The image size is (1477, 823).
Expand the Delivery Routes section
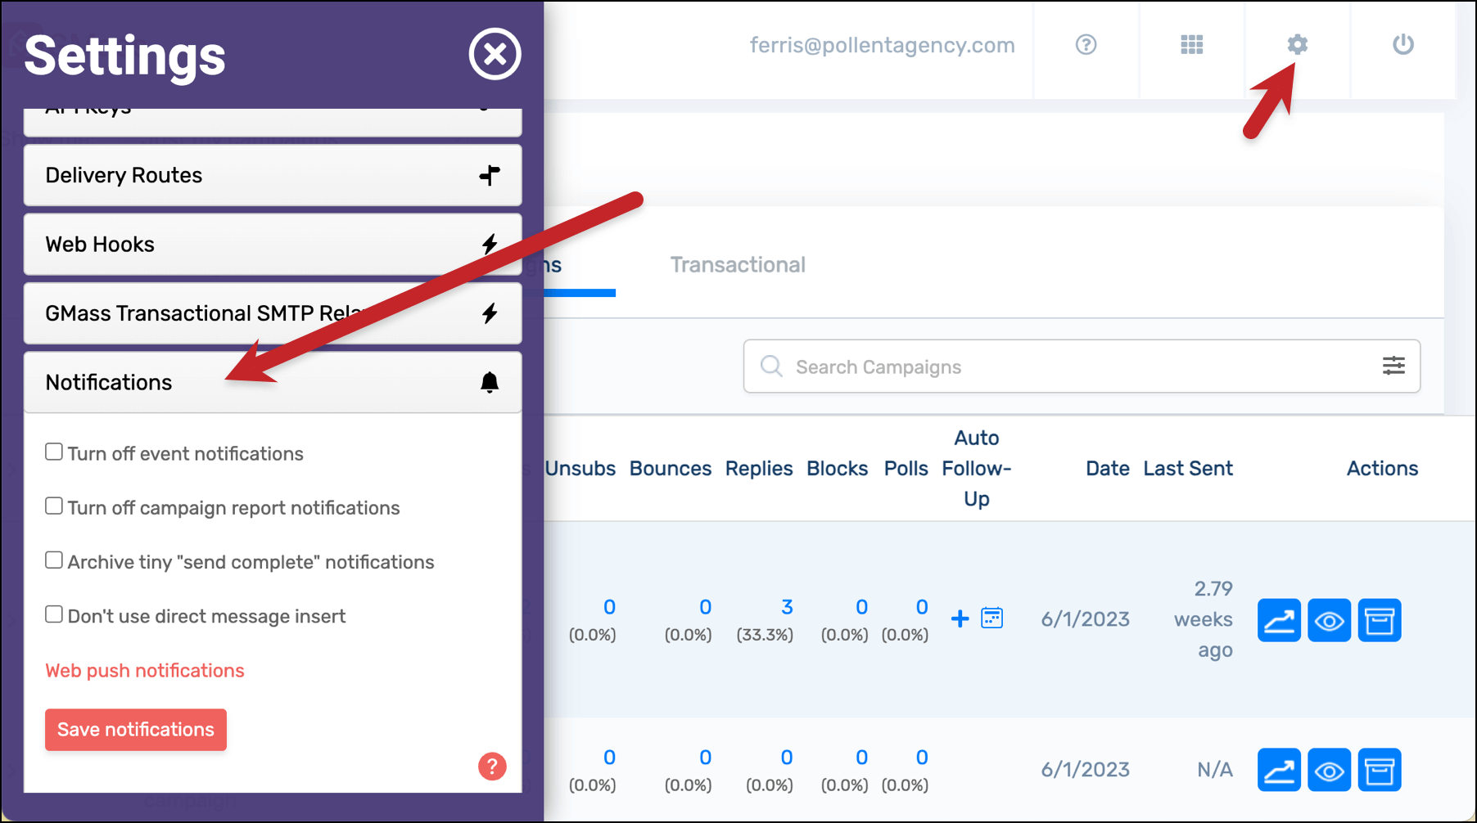[x=273, y=175]
